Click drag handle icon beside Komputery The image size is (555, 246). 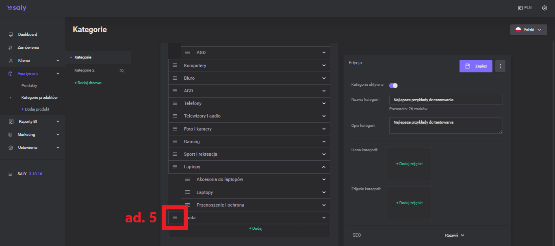[175, 65]
